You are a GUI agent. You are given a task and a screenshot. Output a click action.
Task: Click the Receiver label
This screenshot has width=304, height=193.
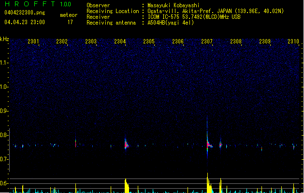coord(98,17)
